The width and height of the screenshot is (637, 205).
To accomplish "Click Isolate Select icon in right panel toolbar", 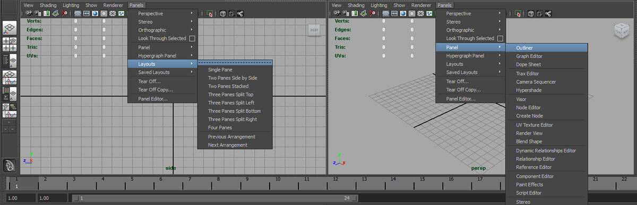I will click(518, 13).
